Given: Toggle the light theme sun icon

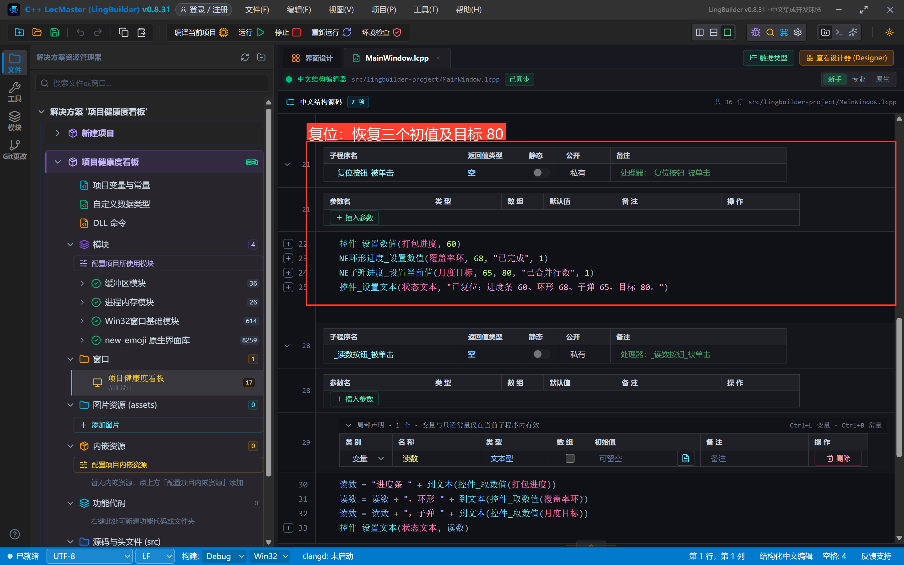Looking at the screenshot, I should 890,33.
